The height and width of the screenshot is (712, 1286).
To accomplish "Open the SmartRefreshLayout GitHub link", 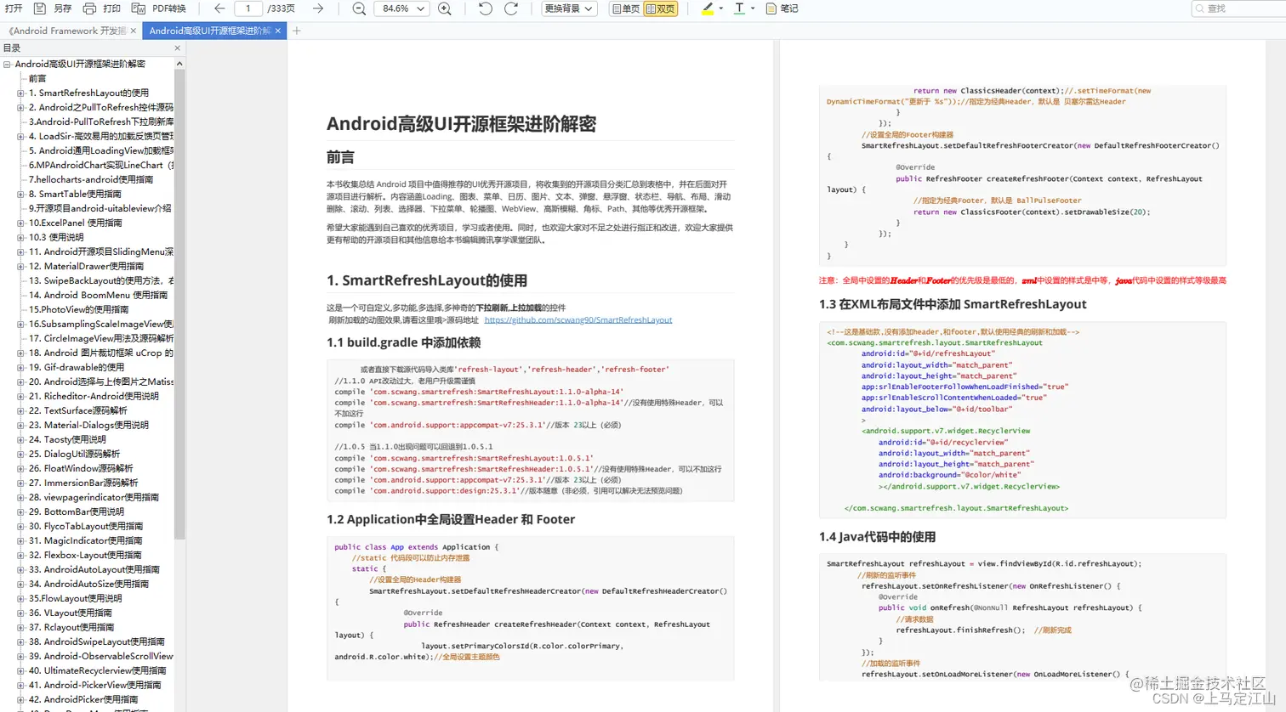I will [578, 320].
